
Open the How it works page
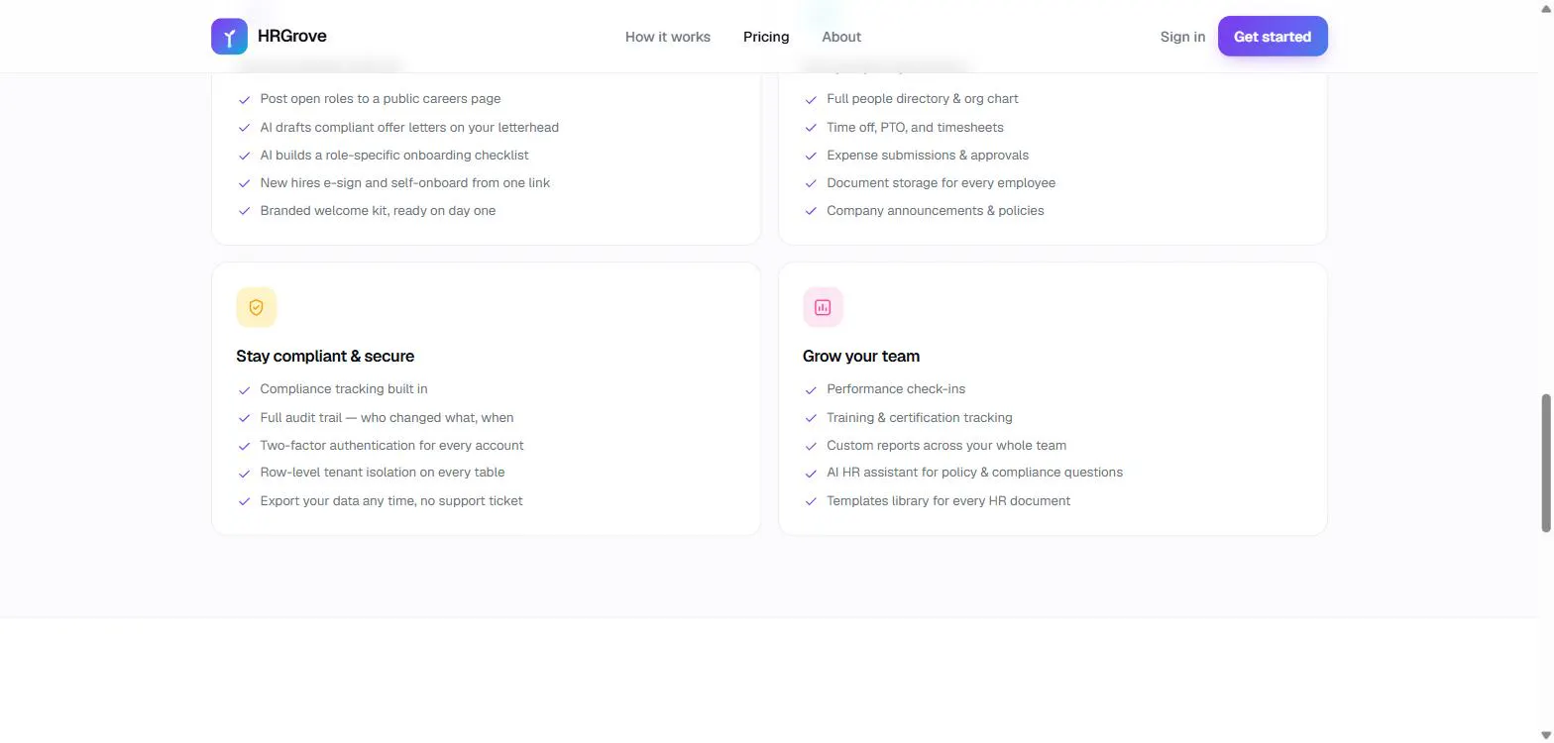(x=668, y=37)
